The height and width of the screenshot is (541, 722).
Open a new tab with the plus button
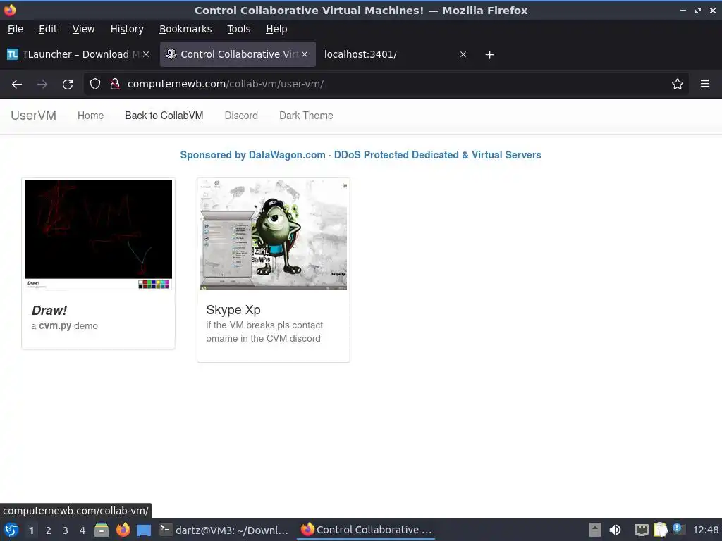click(x=489, y=55)
